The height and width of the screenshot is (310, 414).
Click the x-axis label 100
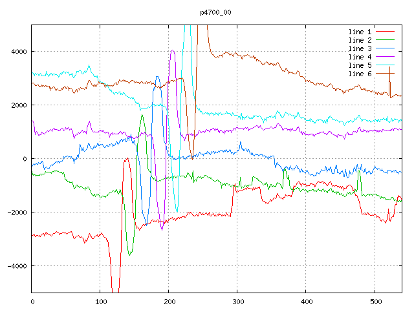(101, 302)
